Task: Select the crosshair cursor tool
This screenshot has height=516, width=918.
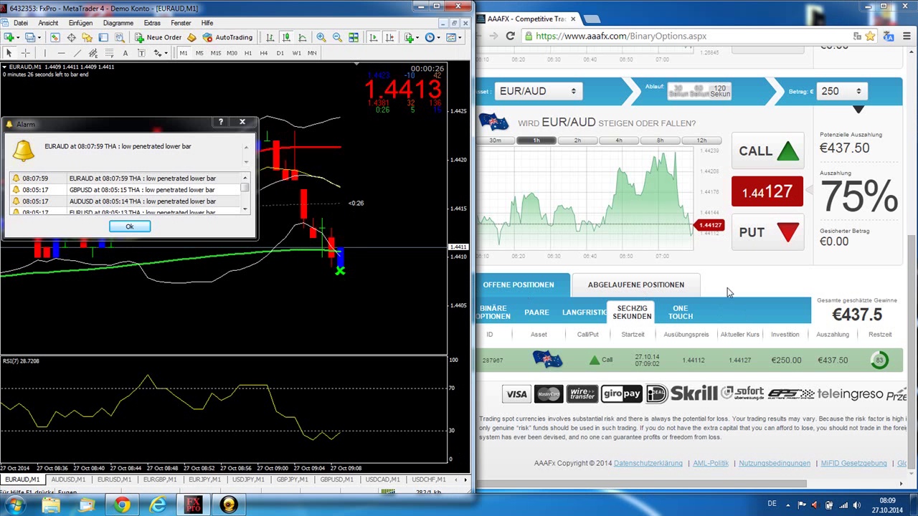Action: click(x=25, y=53)
